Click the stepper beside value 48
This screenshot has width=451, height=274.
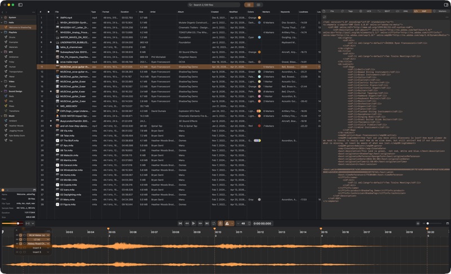(249, 223)
